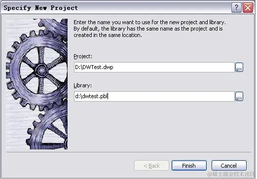Click the "Project:" field label
This screenshot has height=179, width=257.
click(x=83, y=56)
